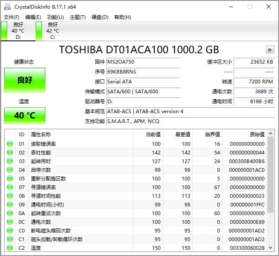Click the next disk arrow button
This screenshot has width=279, height=256.
coord(270,50)
